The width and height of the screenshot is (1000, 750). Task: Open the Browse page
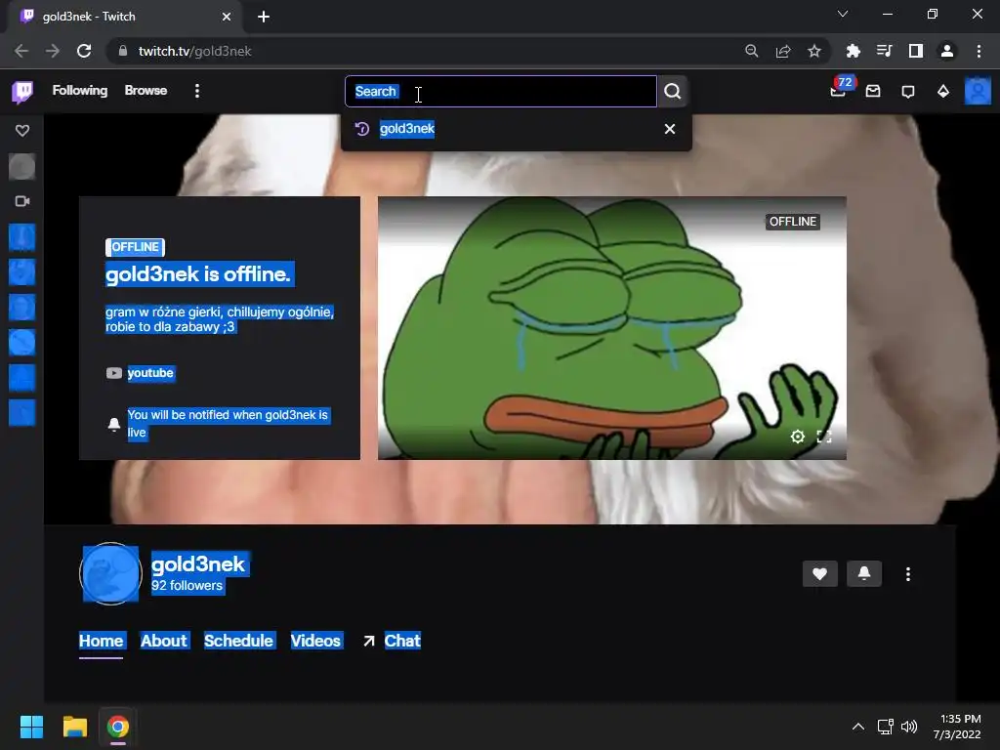pyautogui.click(x=146, y=91)
